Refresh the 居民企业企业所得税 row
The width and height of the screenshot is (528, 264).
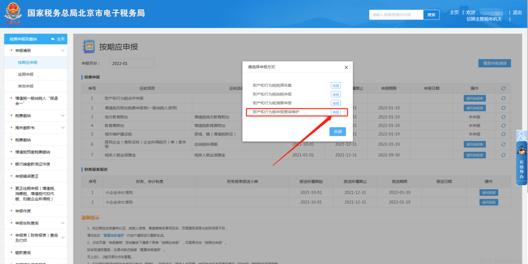(x=504, y=144)
